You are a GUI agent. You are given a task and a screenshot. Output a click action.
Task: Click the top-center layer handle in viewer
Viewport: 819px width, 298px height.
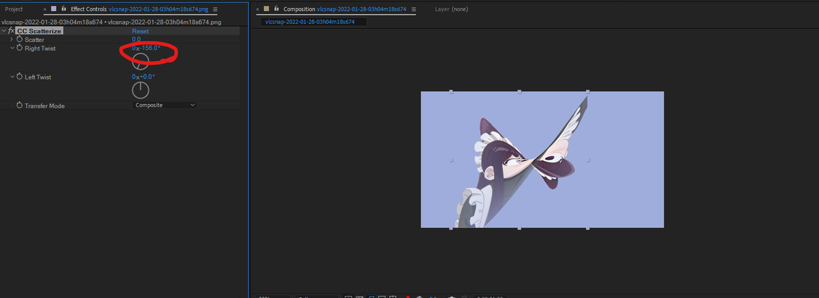click(519, 92)
